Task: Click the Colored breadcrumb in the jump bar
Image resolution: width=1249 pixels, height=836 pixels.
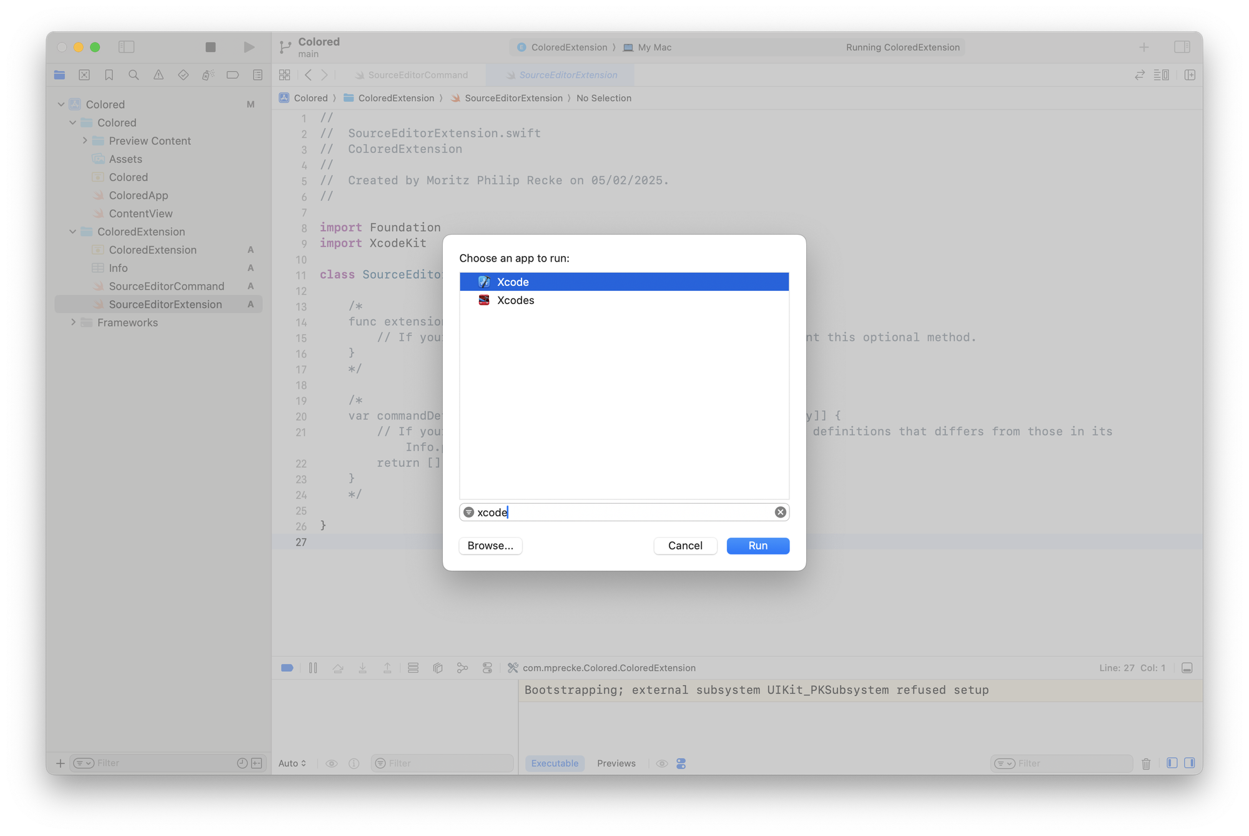Action: [x=304, y=98]
